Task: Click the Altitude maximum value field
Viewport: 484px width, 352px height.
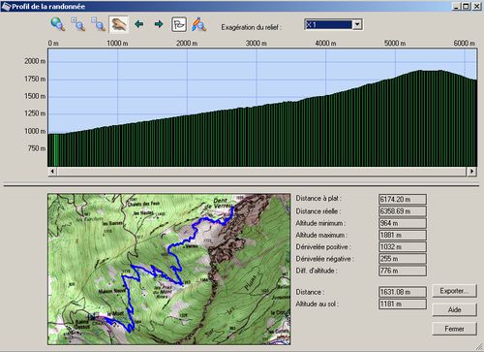Action: click(403, 235)
